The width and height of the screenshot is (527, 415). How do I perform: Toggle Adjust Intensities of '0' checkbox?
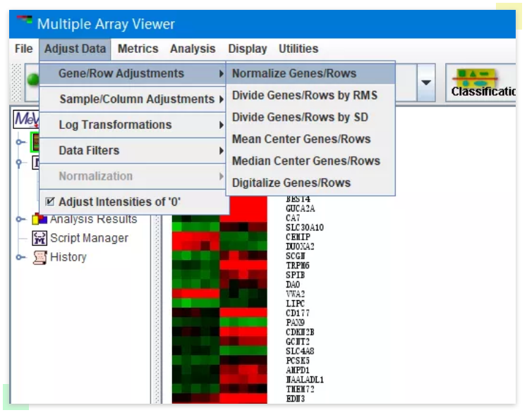50,202
